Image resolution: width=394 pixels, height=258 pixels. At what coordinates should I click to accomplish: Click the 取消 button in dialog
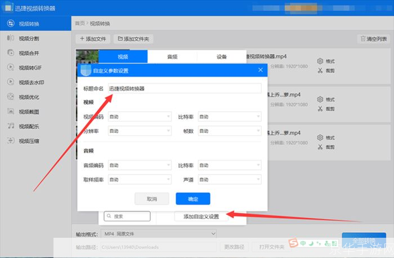152,199
